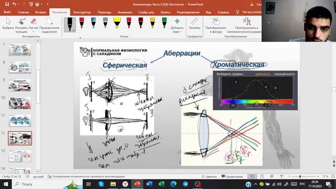Open the Undo history dropdown arrow
Image resolution: width=336 pixels, height=189 pixels.
point(18,4)
